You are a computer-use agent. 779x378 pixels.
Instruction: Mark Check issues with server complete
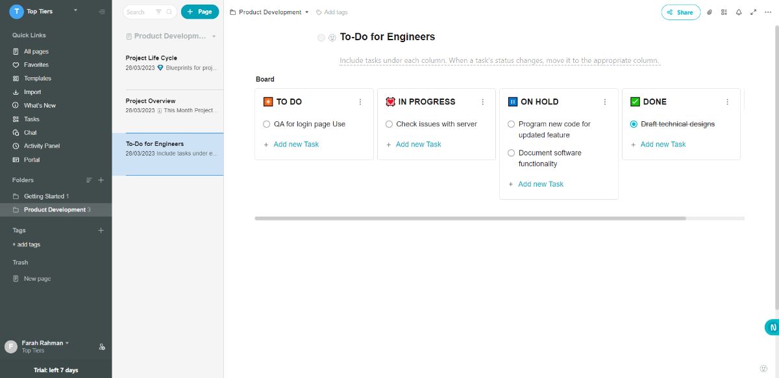coord(389,124)
